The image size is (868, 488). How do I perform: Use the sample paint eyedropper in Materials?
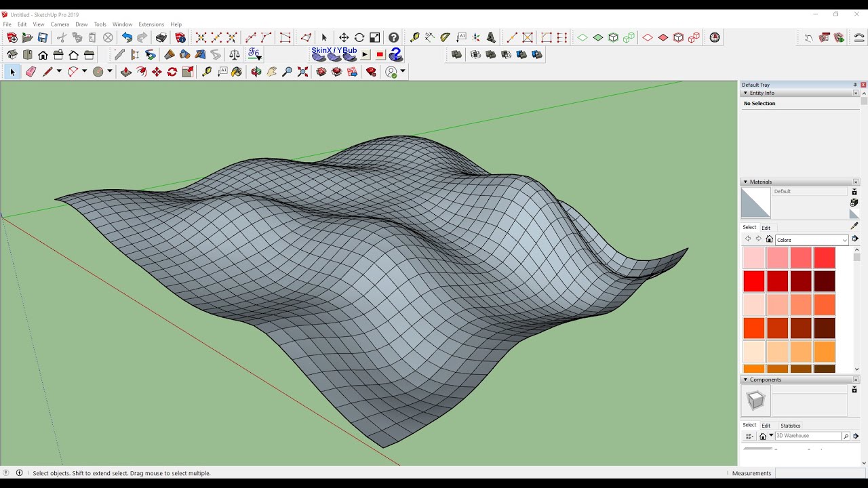click(854, 226)
